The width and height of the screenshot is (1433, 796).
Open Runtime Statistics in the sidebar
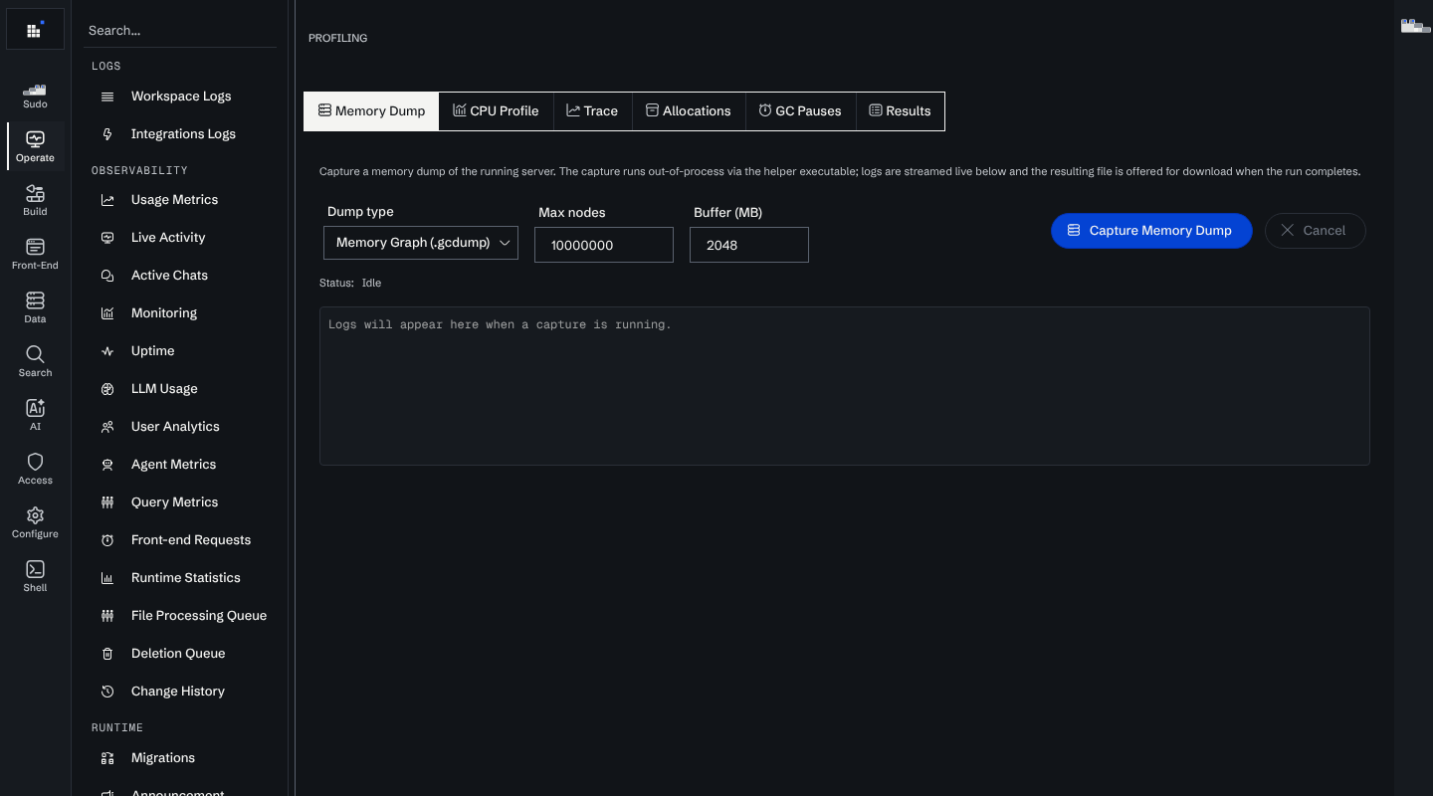point(186,578)
